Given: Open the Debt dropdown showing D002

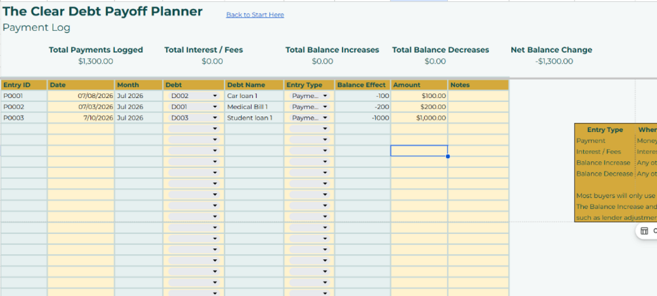Looking at the screenshot, I should (194, 96).
